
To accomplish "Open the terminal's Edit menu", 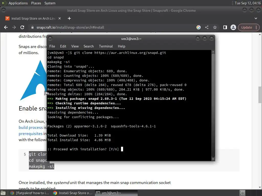I will pyautogui.click(x=63, y=46).
